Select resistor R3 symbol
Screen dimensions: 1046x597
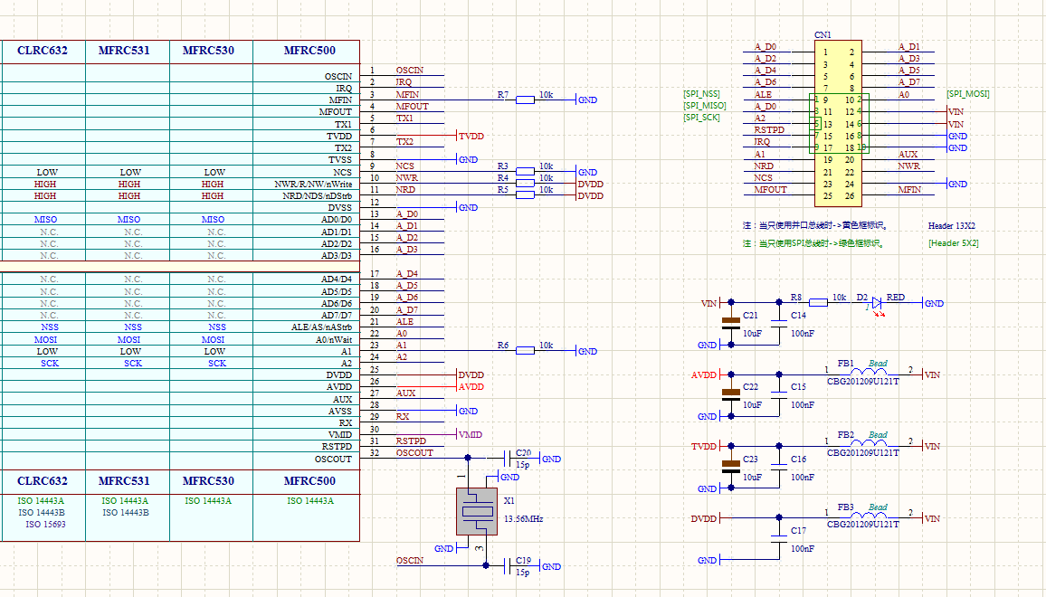click(525, 172)
